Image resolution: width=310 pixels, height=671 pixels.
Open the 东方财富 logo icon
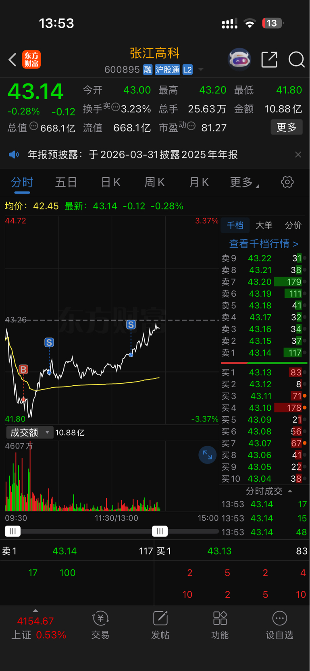click(x=31, y=60)
